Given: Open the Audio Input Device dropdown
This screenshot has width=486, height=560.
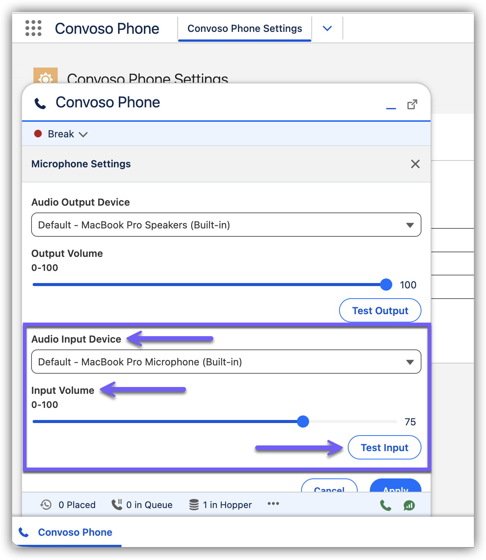Looking at the screenshot, I should pos(226,362).
